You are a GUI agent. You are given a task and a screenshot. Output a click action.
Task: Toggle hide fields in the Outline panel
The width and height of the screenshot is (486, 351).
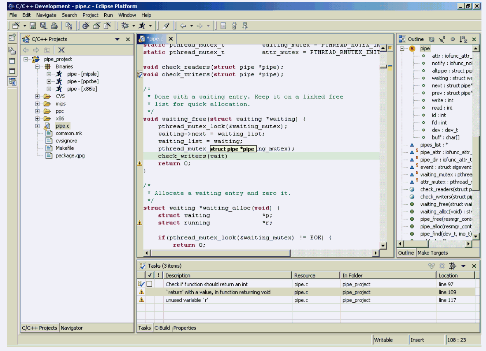tap(431, 39)
